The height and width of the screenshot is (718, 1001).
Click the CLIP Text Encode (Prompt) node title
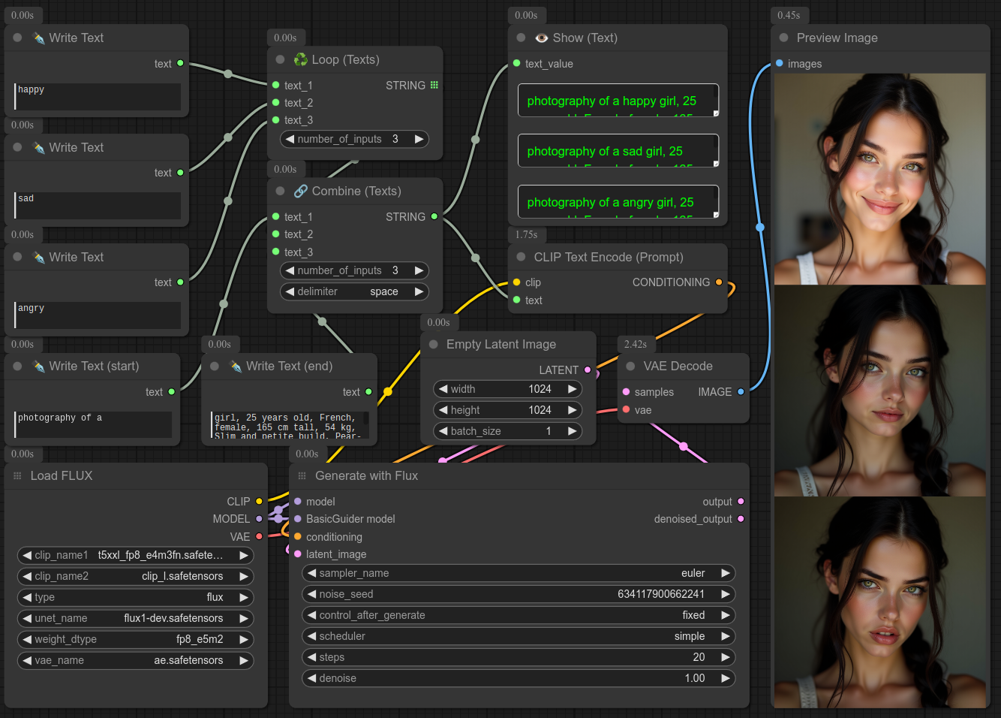[x=608, y=257]
